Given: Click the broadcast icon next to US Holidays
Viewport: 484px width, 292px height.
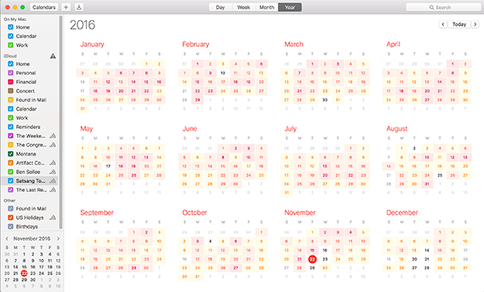Looking at the screenshot, I should tap(52, 217).
